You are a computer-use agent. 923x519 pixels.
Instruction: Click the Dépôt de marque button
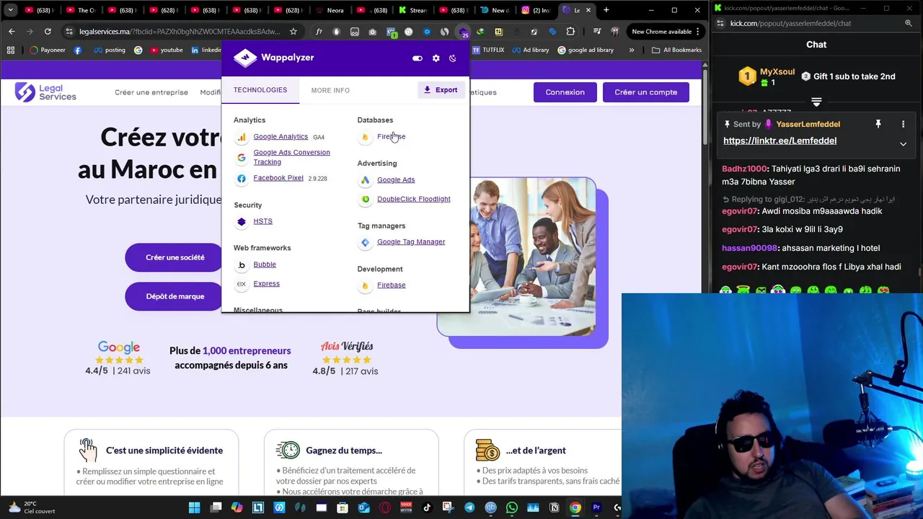pyautogui.click(x=175, y=296)
